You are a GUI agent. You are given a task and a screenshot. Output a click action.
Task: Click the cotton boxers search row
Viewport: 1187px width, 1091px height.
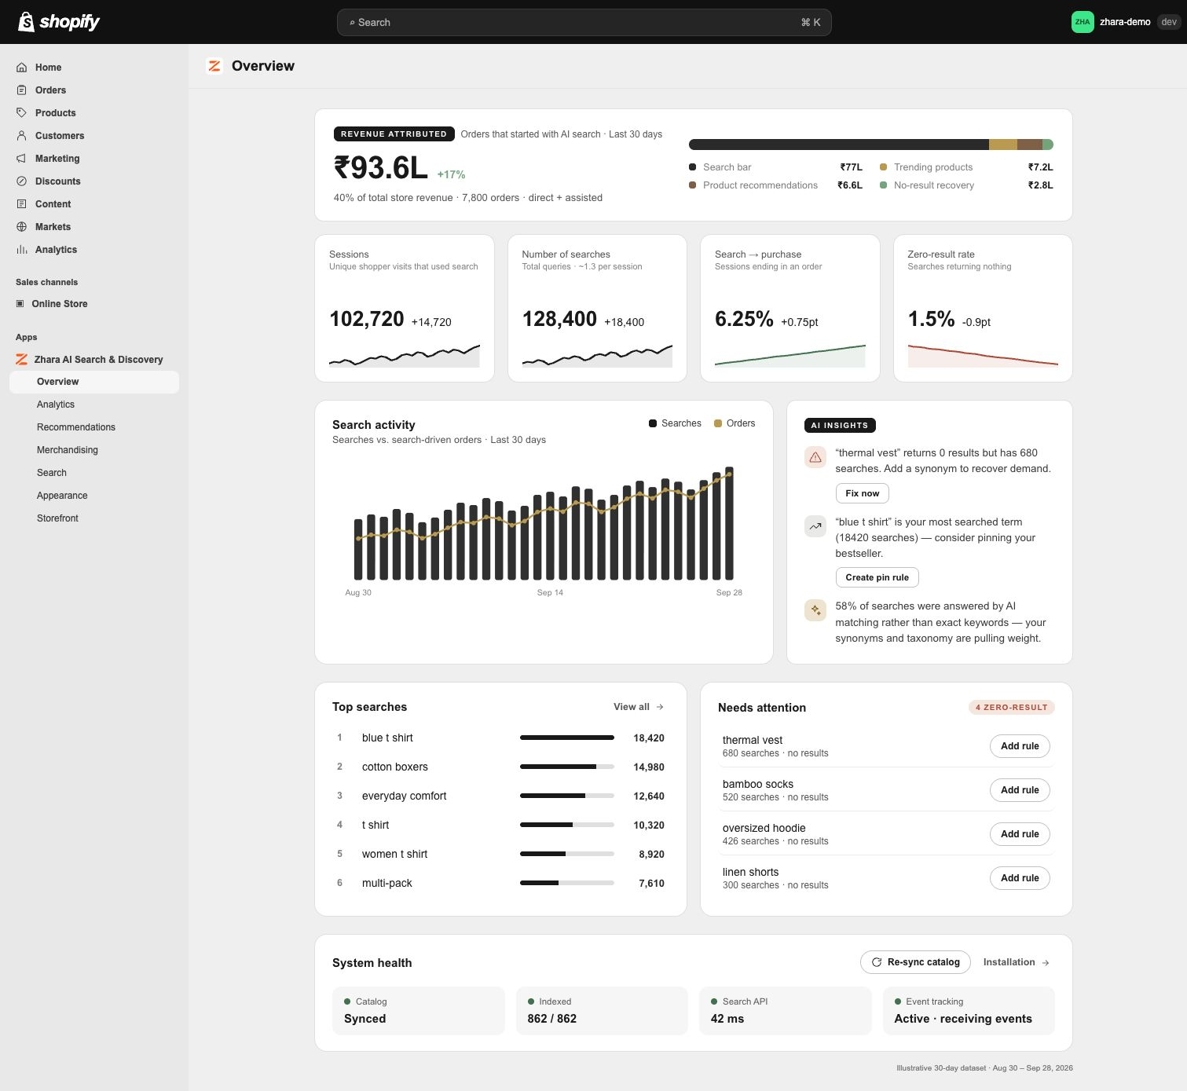(x=500, y=767)
